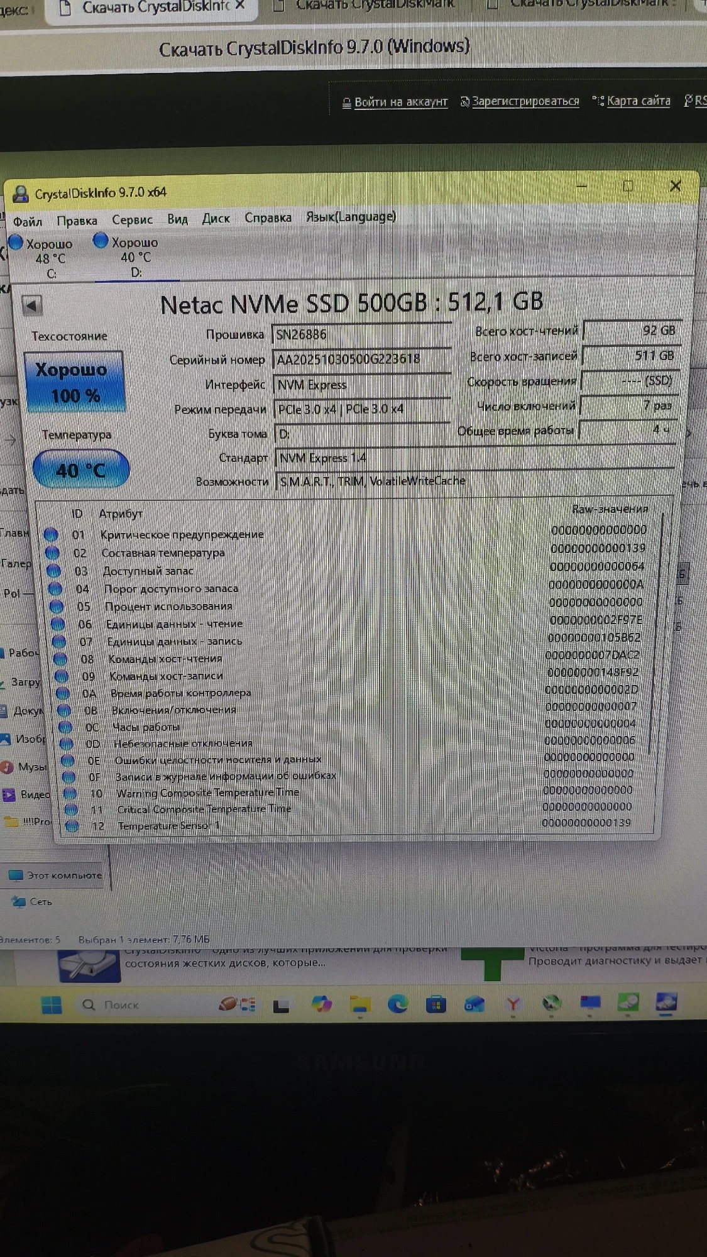The image size is (707, 1257).
Task: Click the Всего хост-чтений value 92 GB
Action: pos(631,330)
